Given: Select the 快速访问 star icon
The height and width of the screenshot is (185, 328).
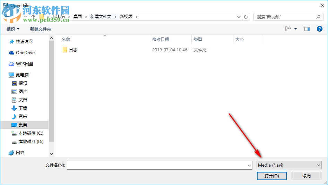Looking at the screenshot, I should (11, 42).
